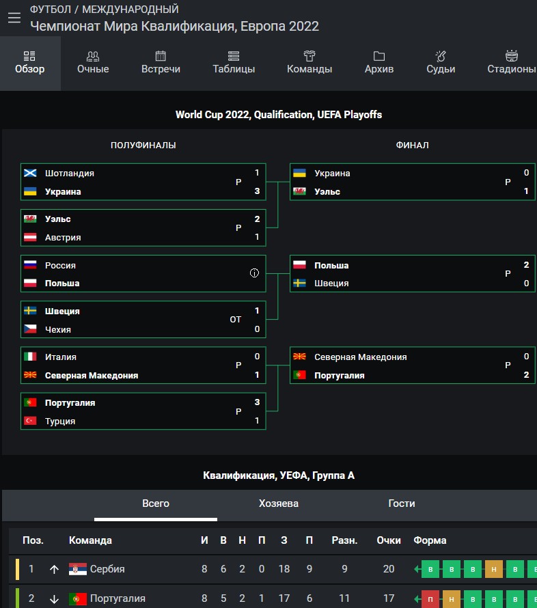The image size is (537, 608).
Task: Click the ФИНАЛ heading
Action: click(412, 145)
